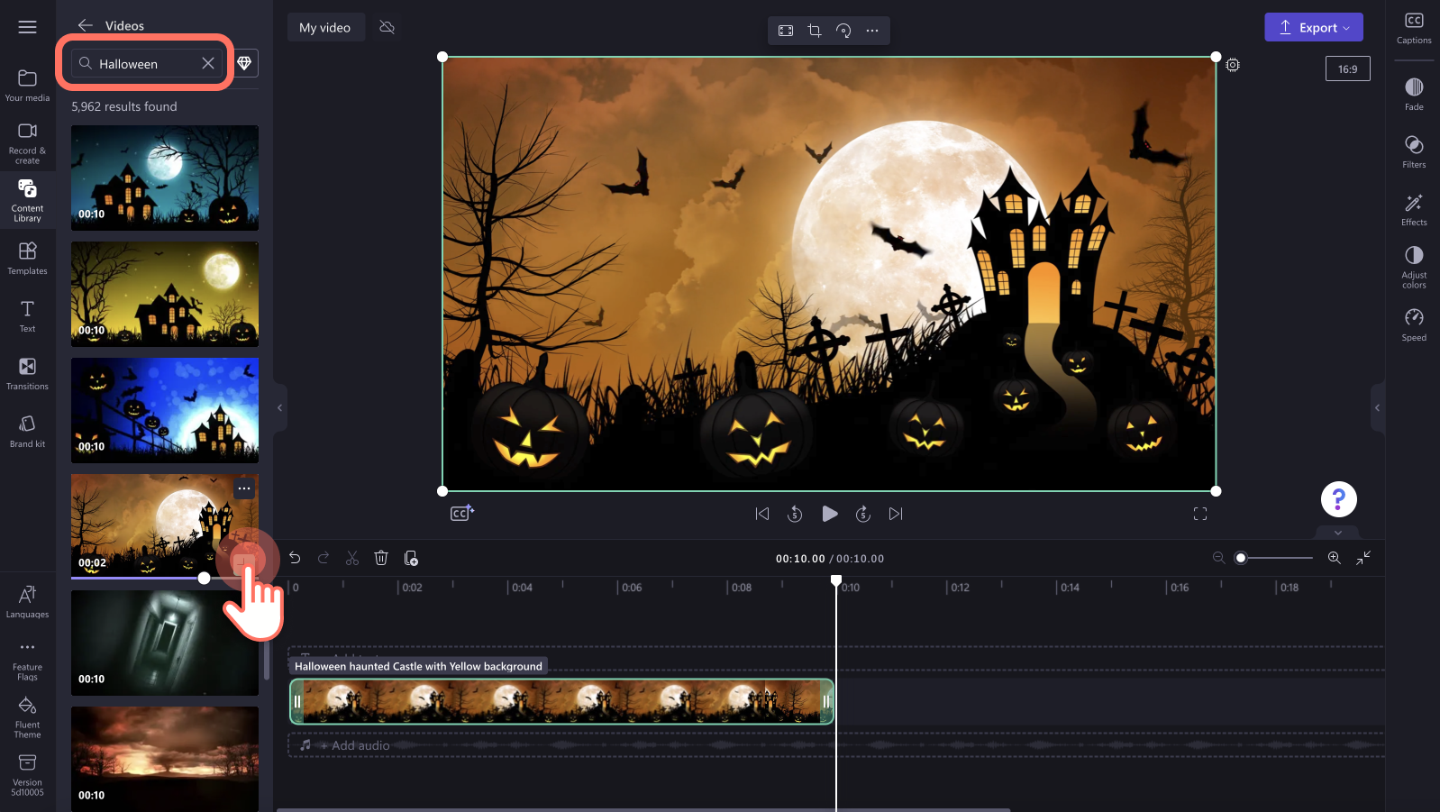Image resolution: width=1440 pixels, height=812 pixels.
Task: Open the Filters panel
Action: (x=1414, y=151)
